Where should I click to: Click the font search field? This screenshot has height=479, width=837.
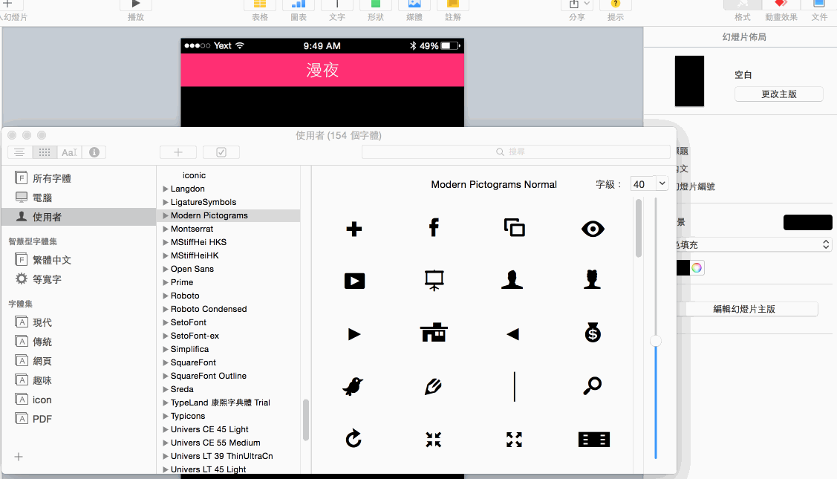coord(515,151)
